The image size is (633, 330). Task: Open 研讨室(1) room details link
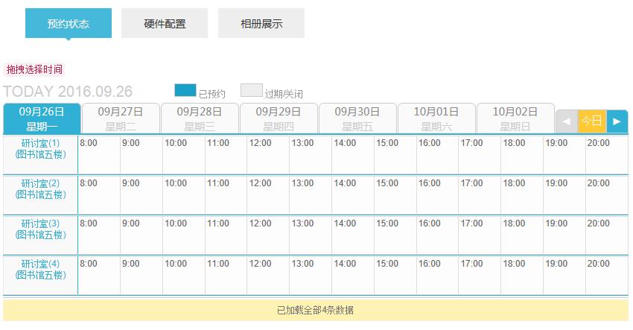[x=40, y=148]
